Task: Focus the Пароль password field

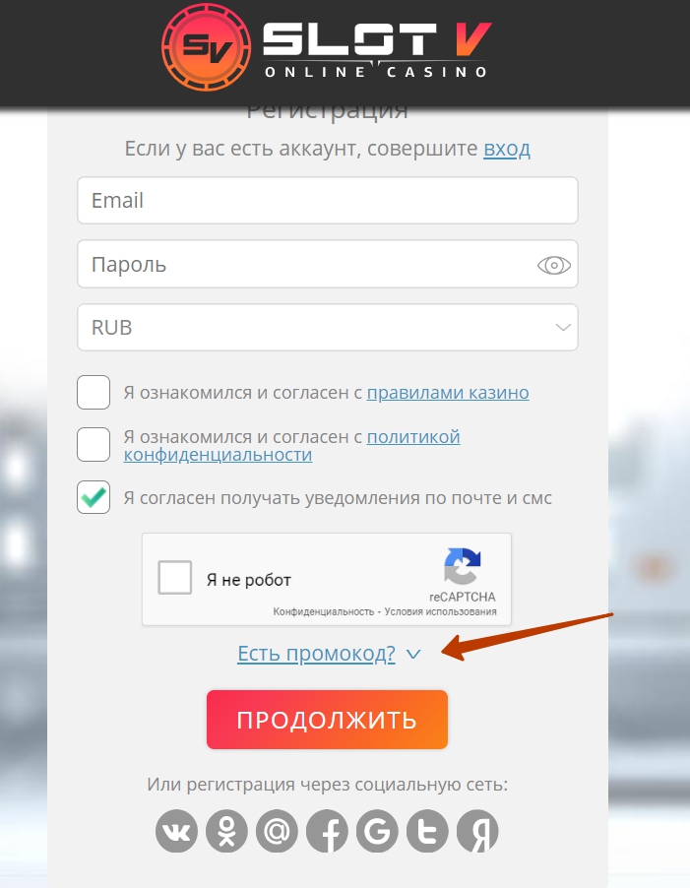Action: 328,264
